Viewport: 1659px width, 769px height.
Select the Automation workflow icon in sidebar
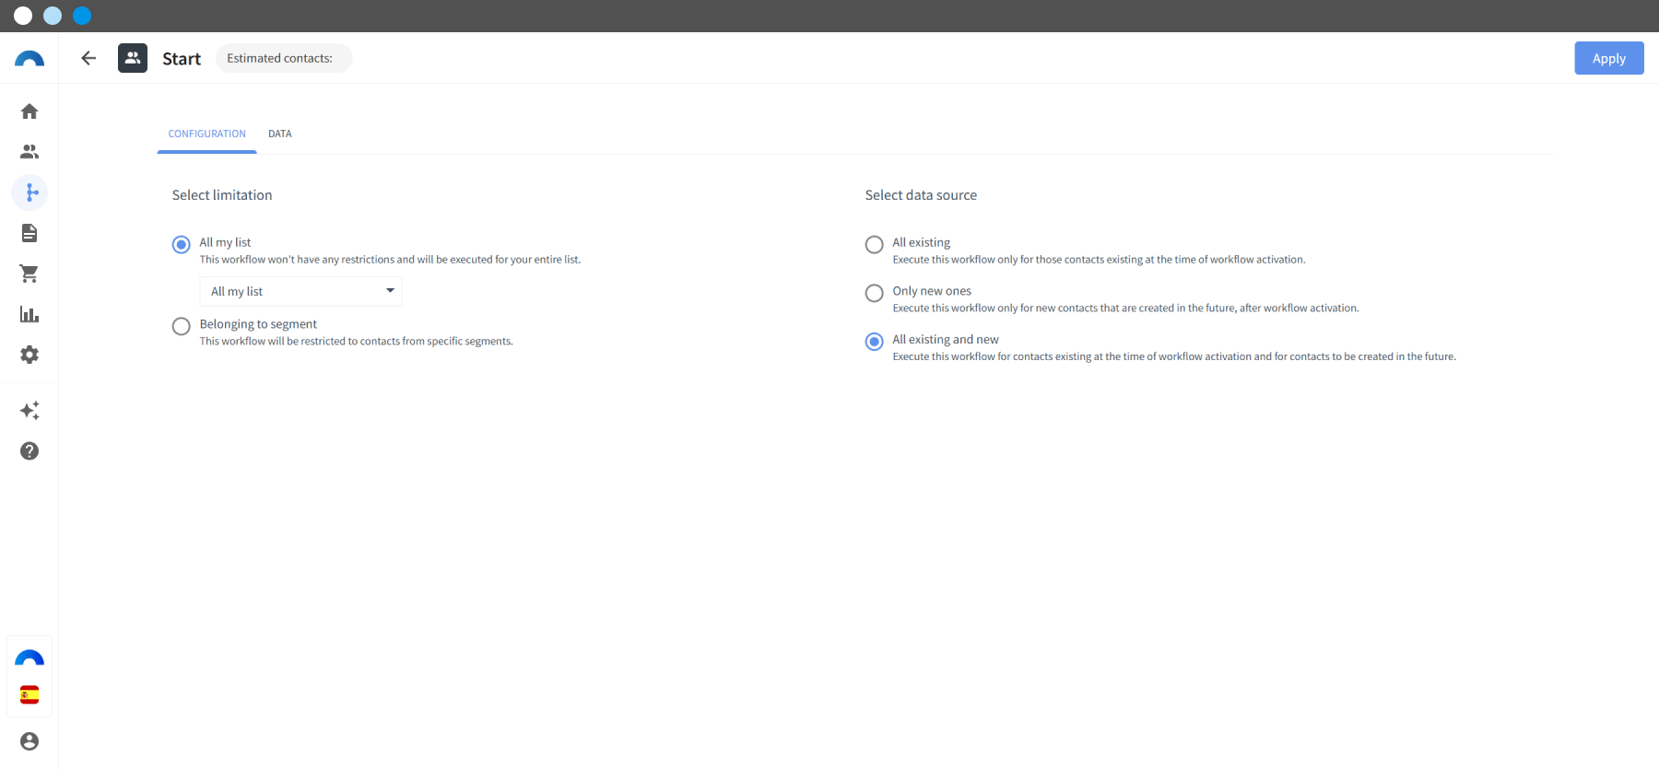coord(29,192)
